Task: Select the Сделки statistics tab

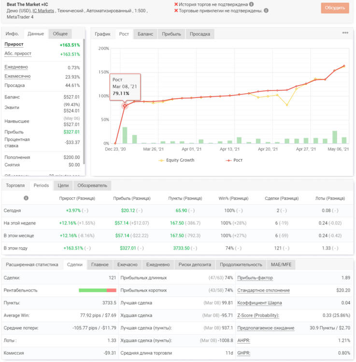Action: click(74, 265)
